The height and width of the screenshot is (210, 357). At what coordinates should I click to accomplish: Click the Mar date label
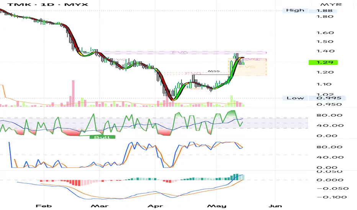coord(100,206)
